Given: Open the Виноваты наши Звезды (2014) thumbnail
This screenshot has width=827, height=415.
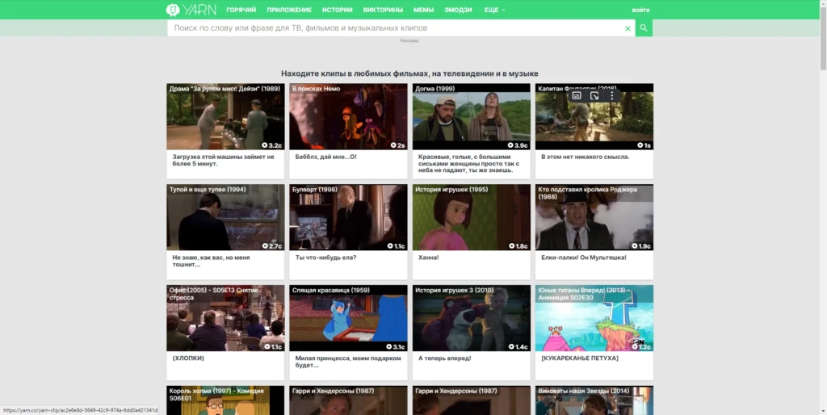Looking at the screenshot, I should point(594,400).
